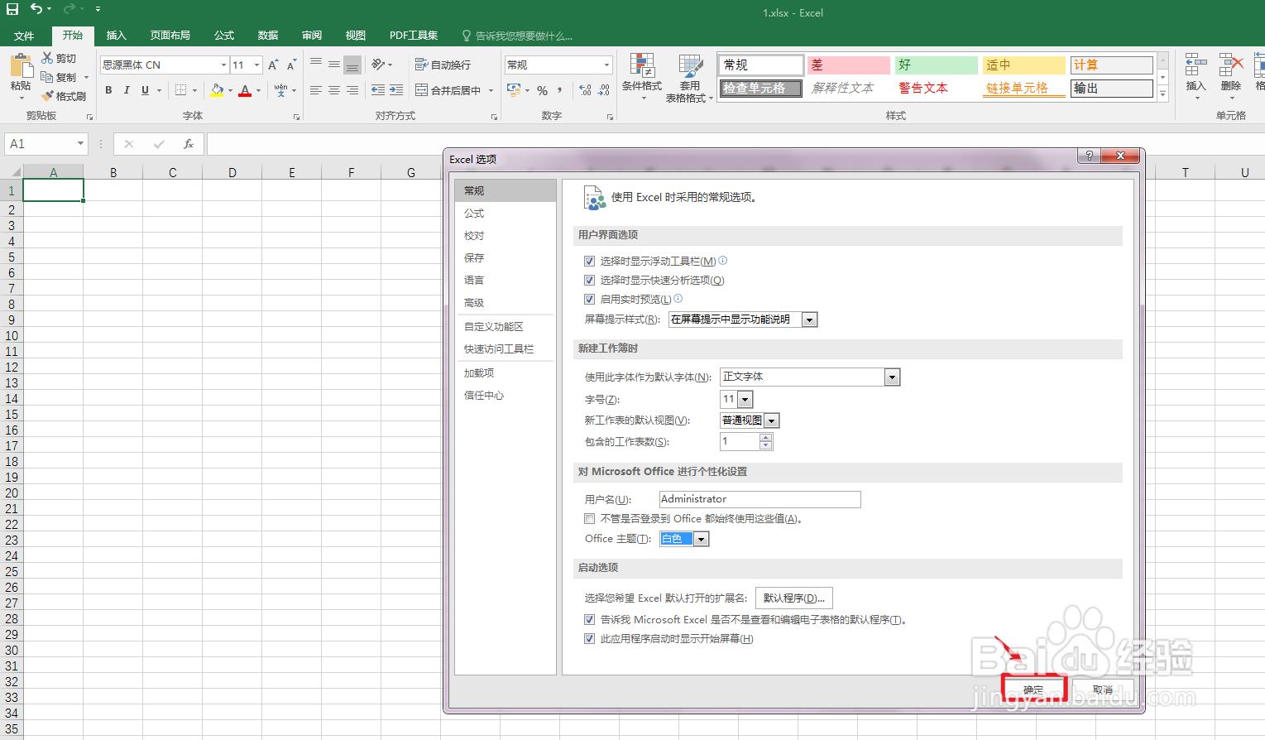Screen dimensions: 1265x740
Task: Click the percent style icon
Action: (543, 90)
